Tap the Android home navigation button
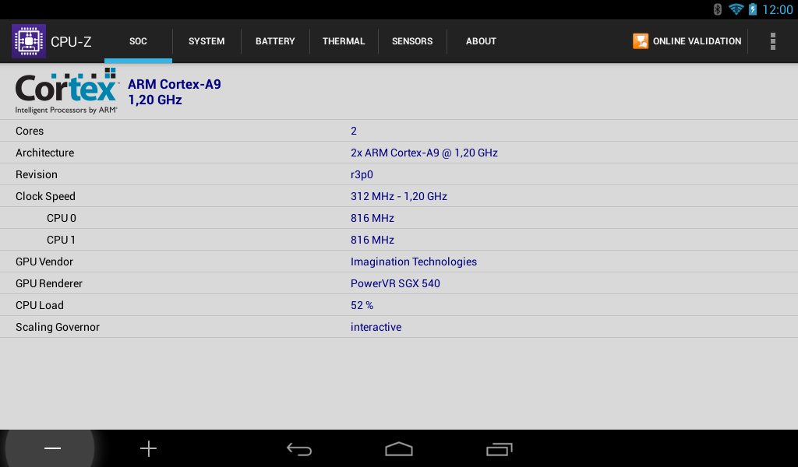This screenshot has height=467, width=798. (399, 448)
